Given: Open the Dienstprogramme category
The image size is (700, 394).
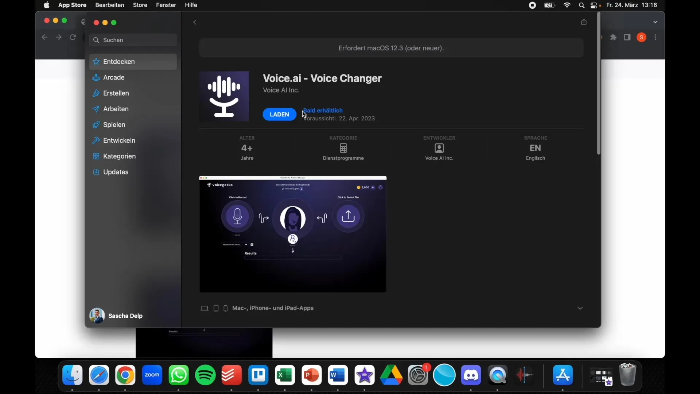Looking at the screenshot, I should coord(343,148).
